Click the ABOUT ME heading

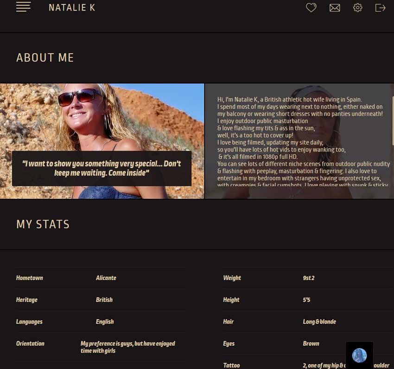pyautogui.click(x=45, y=57)
